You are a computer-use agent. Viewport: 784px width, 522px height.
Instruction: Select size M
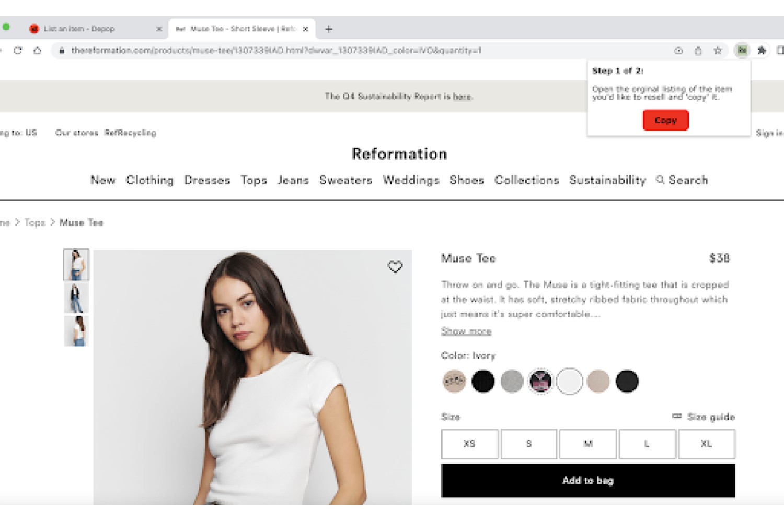588,444
